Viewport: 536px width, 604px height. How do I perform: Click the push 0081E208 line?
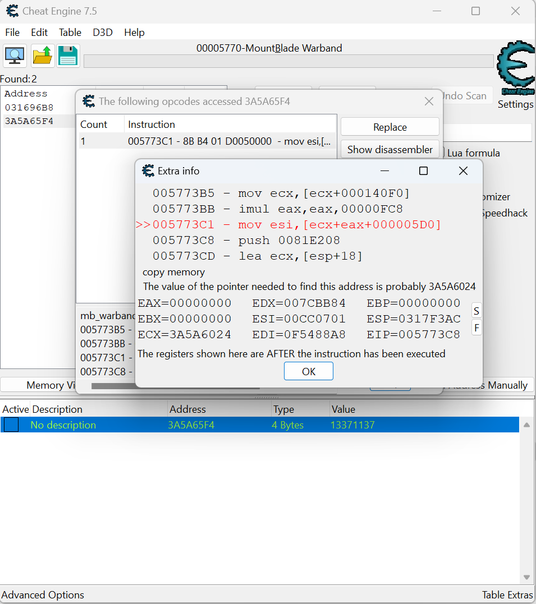(x=246, y=241)
